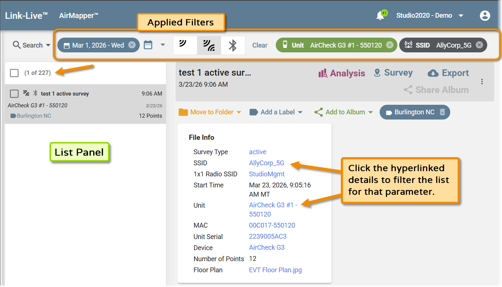Remove the Mar 1, 2026 date filter
The width and height of the screenshot is (502, 287).
[132, 45]
